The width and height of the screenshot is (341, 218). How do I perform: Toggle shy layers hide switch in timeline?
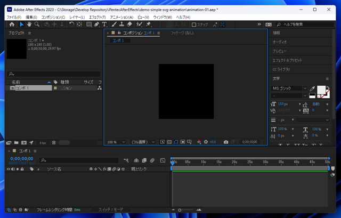click(x=136, y=160)
